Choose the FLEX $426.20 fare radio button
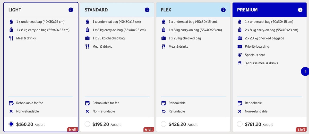Viewport: 309px width, 134px height. click(x=164, y=124)
